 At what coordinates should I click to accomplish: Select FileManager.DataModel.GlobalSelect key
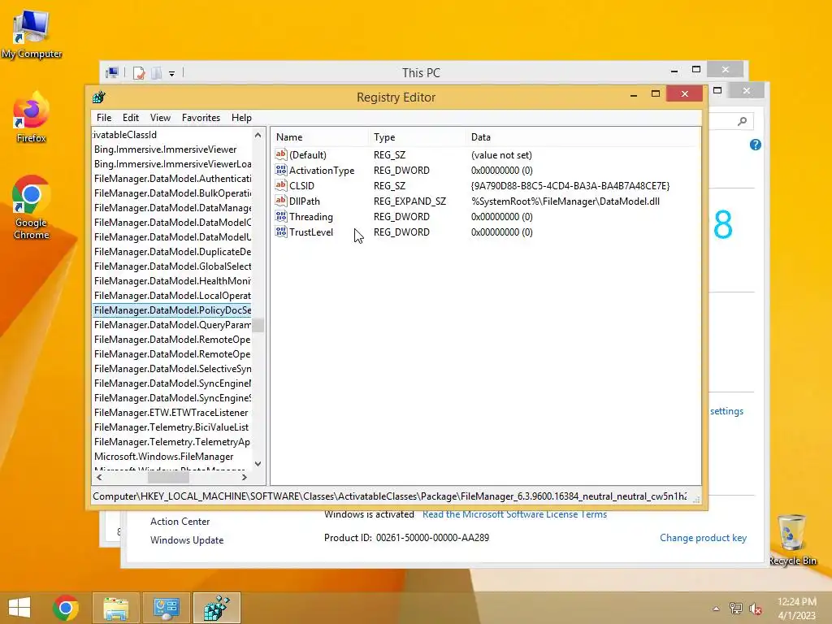tap(172, 266)
